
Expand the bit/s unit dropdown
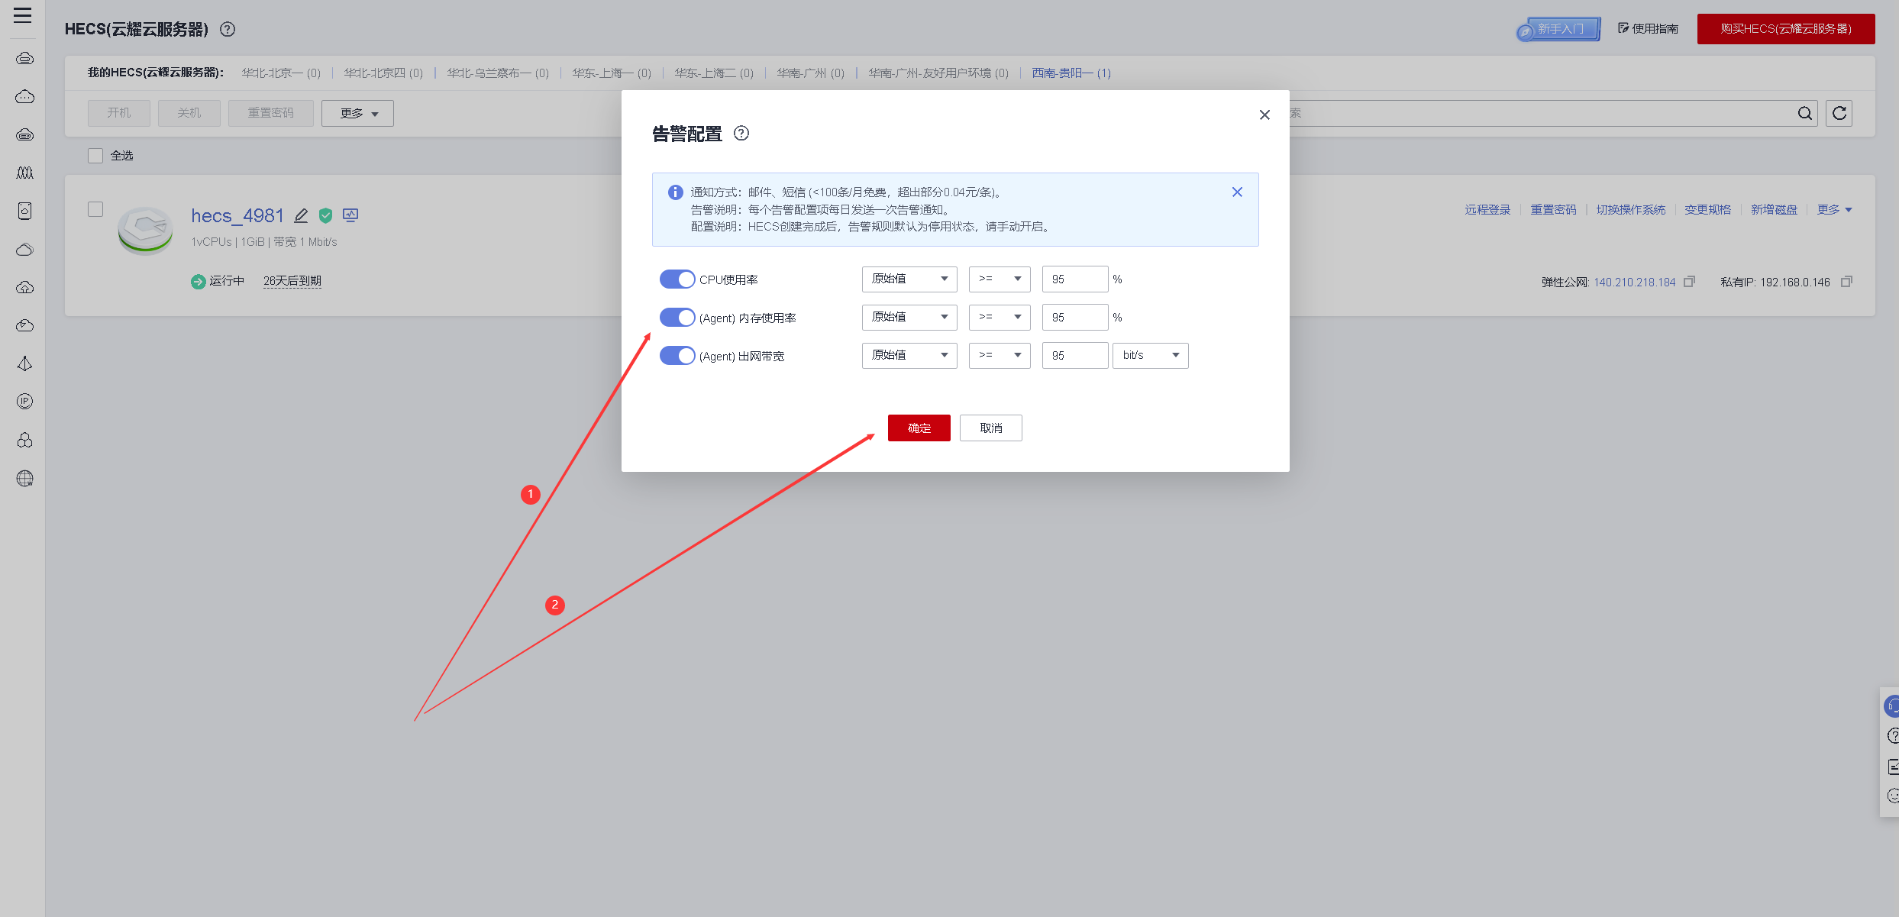click(x=1150, y=356)
